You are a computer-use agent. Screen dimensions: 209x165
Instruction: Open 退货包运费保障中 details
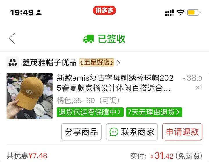point(90,112)
